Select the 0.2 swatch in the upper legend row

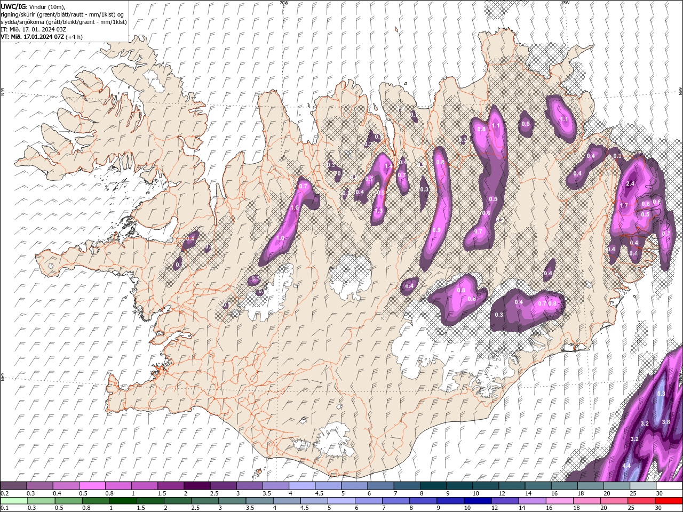coord(13,486)
